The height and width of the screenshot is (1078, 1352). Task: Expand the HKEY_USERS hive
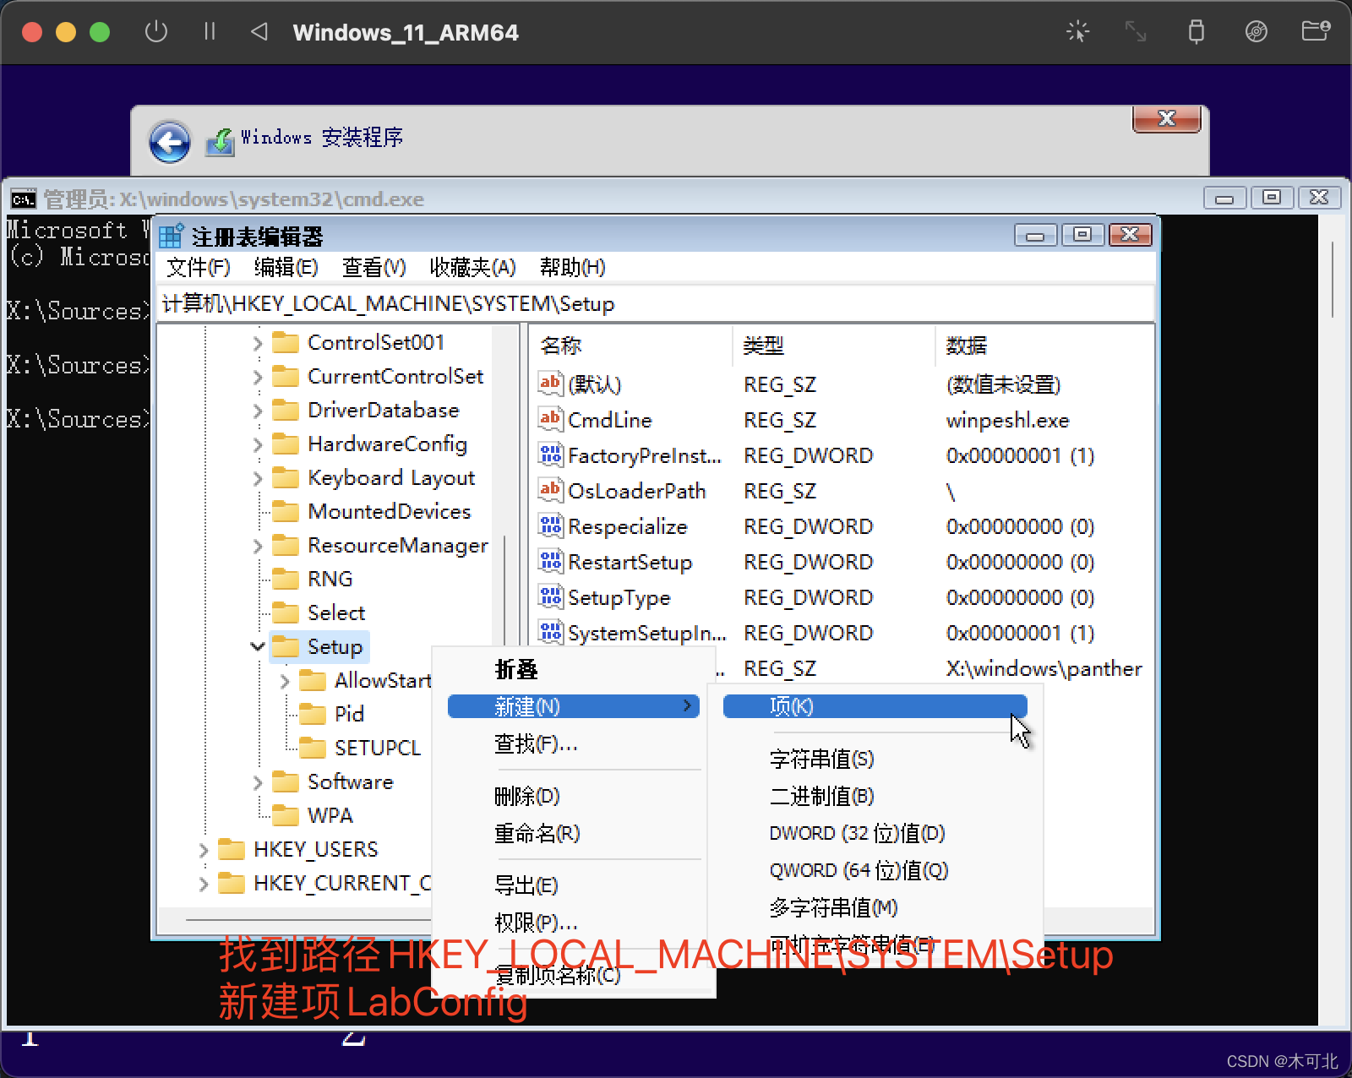pos(204,850)
